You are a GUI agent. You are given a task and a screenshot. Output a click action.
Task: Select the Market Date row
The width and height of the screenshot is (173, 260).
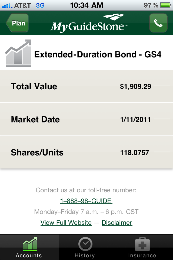tap(86, 119)
